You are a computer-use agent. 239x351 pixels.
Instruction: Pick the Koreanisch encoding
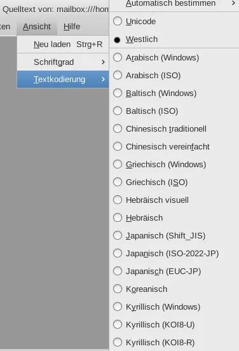(174, 289)
